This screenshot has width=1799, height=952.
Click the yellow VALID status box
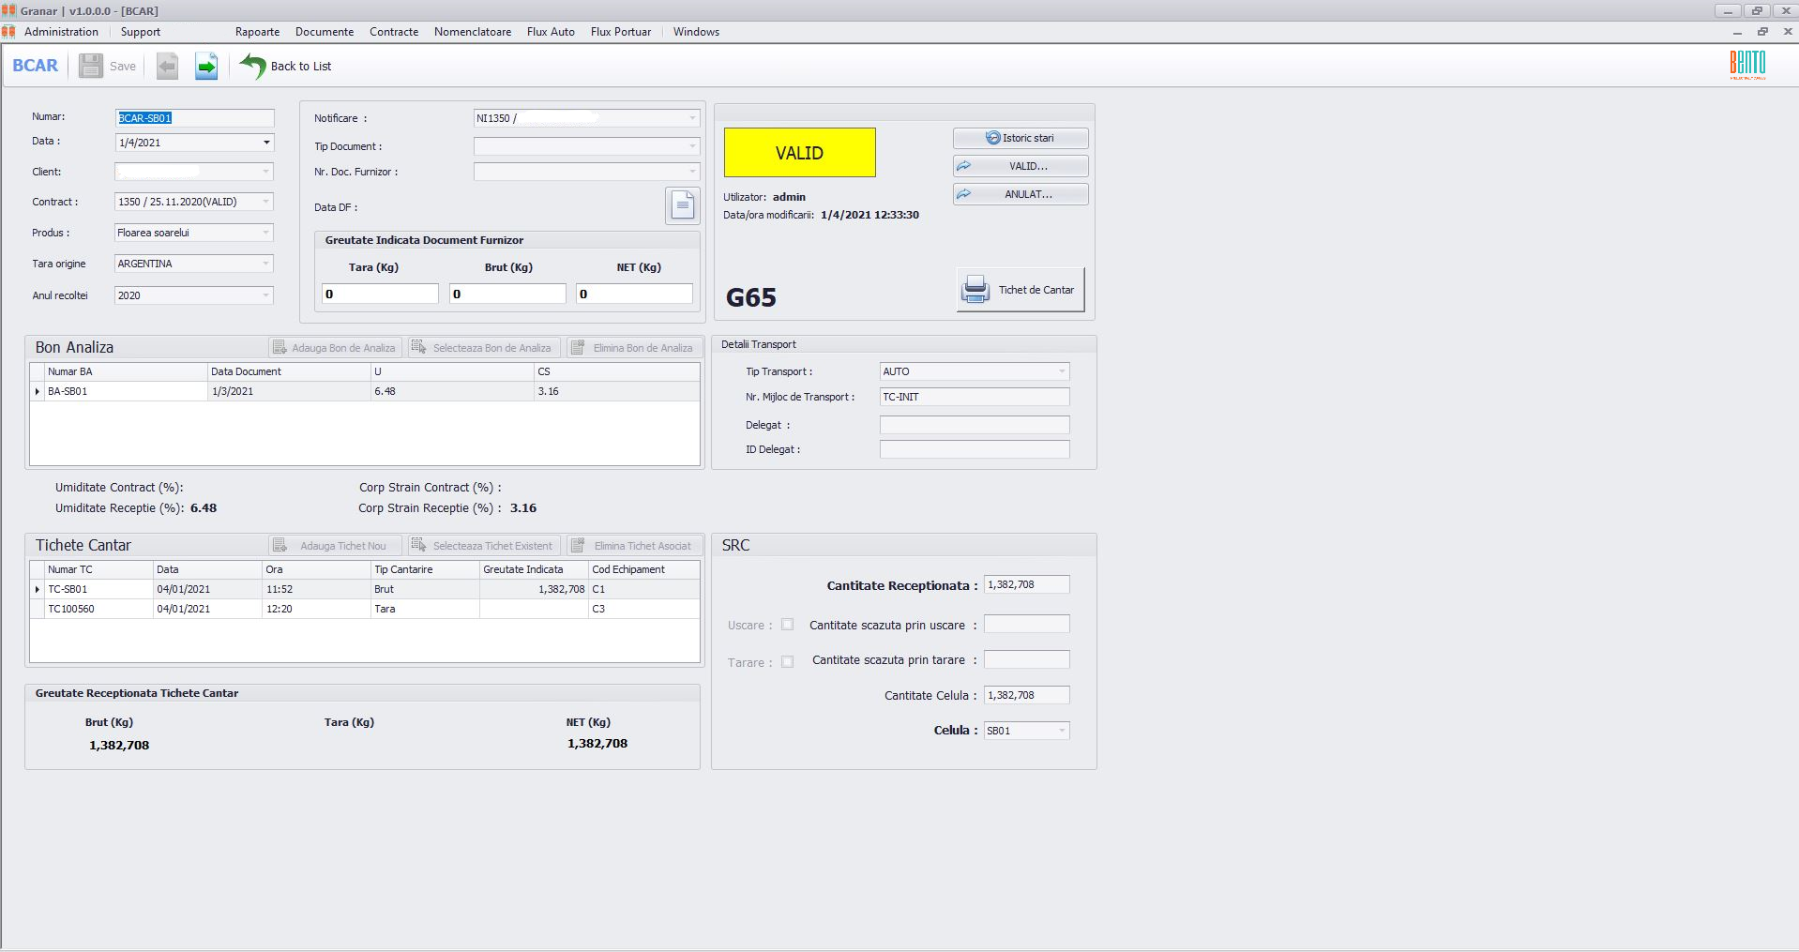[799, 153]
